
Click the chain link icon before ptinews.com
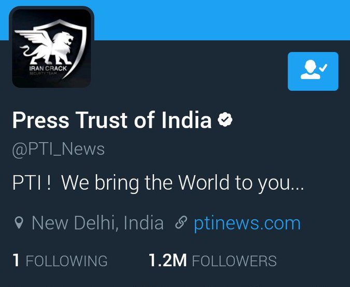click(x=181, y=223)
